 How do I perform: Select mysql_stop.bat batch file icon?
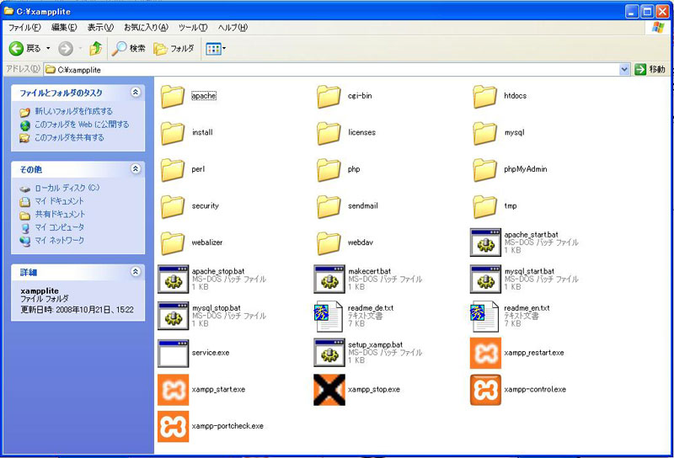174,316
